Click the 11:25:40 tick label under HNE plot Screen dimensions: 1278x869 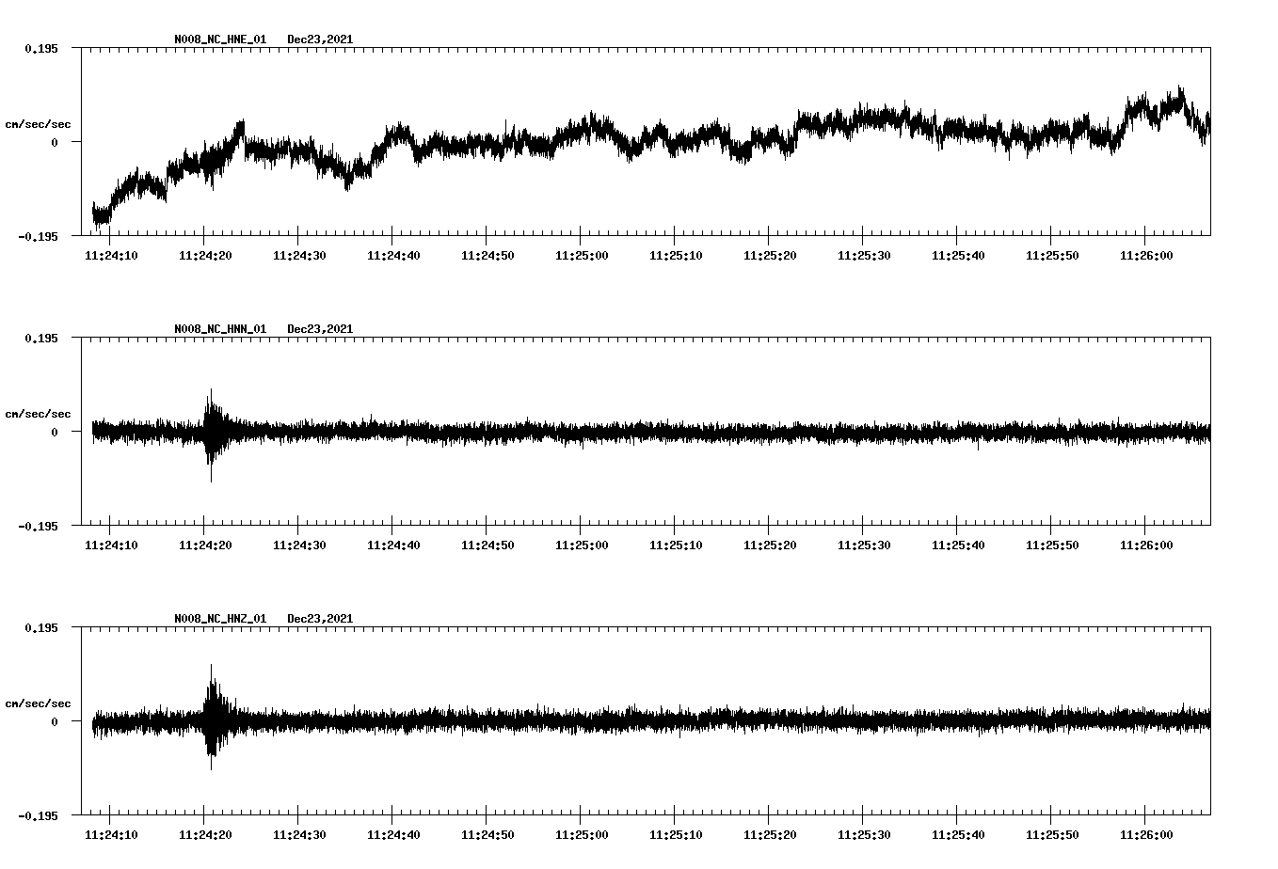(x=958, y=255)
